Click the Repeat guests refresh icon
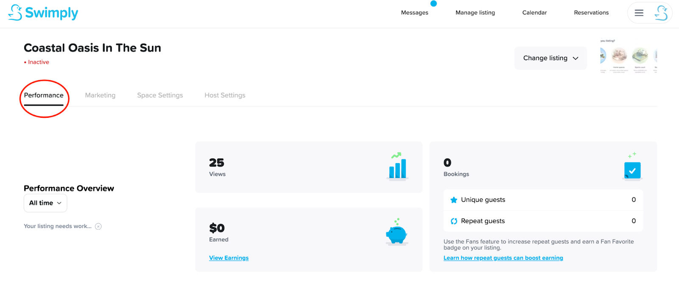 454,221
